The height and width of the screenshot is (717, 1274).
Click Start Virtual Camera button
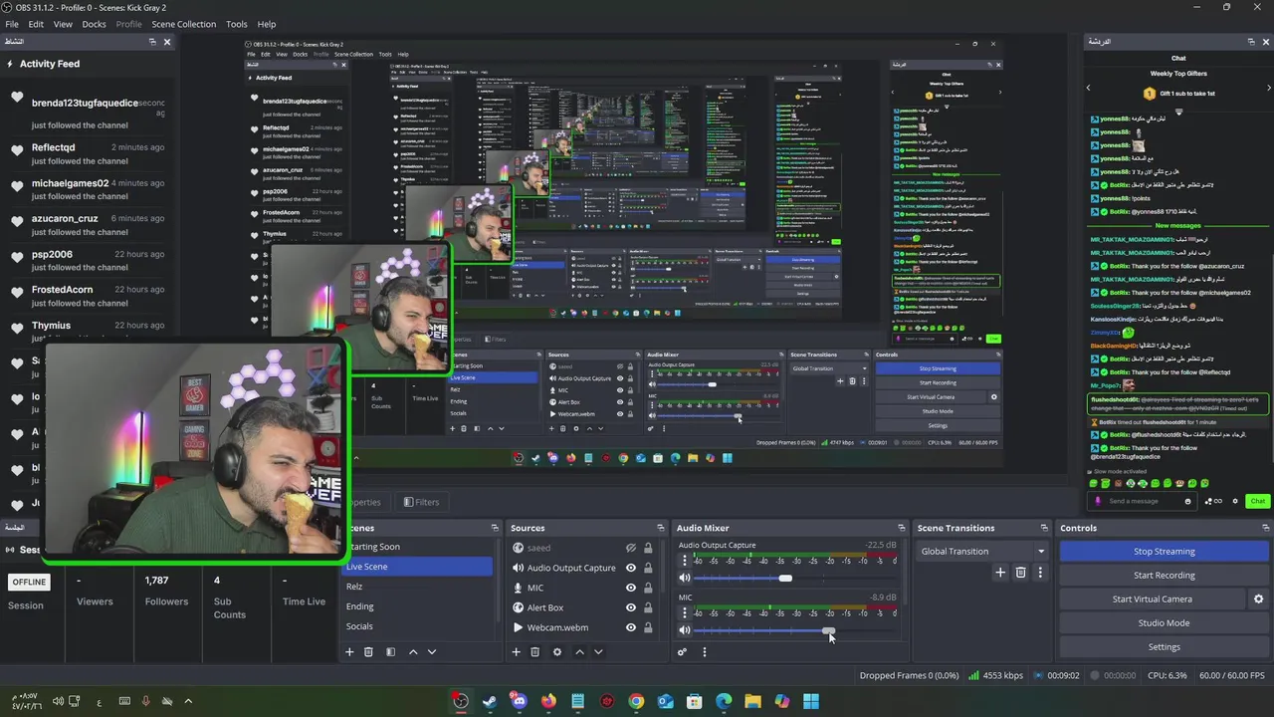1152,599
